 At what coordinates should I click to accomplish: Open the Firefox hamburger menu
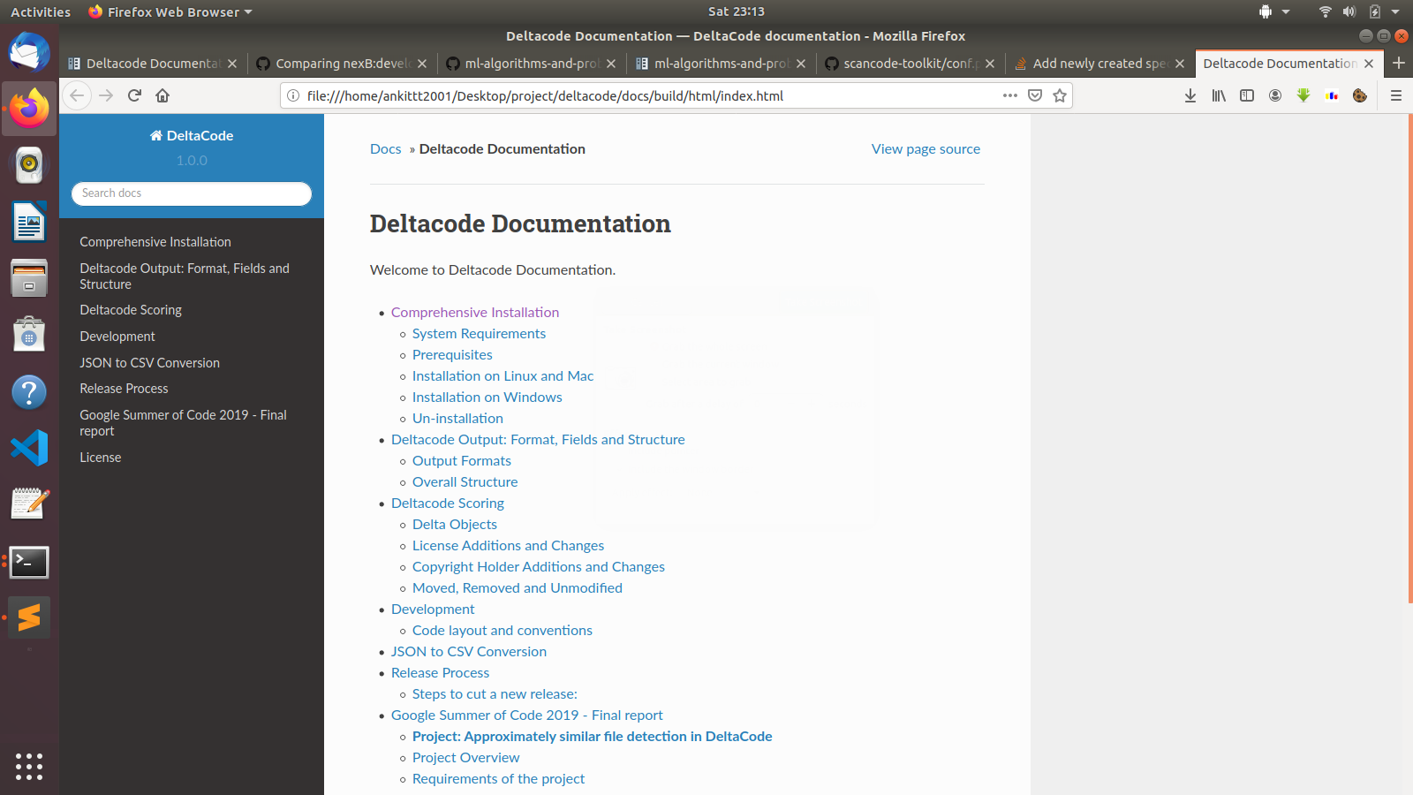click(x=1396, y=95)
